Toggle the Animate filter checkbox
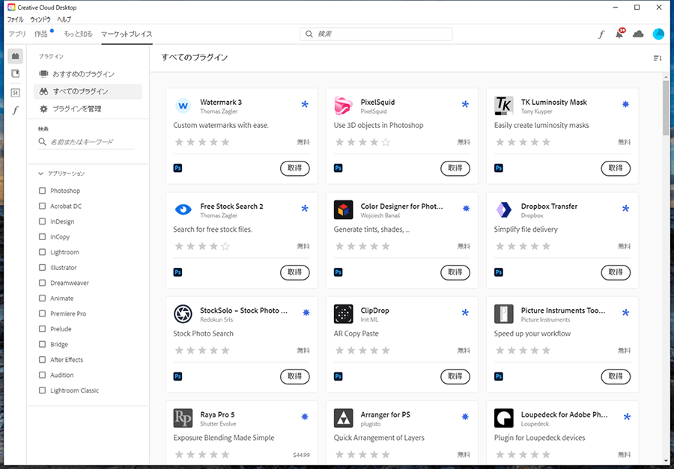The width and height of the screenshot is (674, 469). click(x=42, y=298)
